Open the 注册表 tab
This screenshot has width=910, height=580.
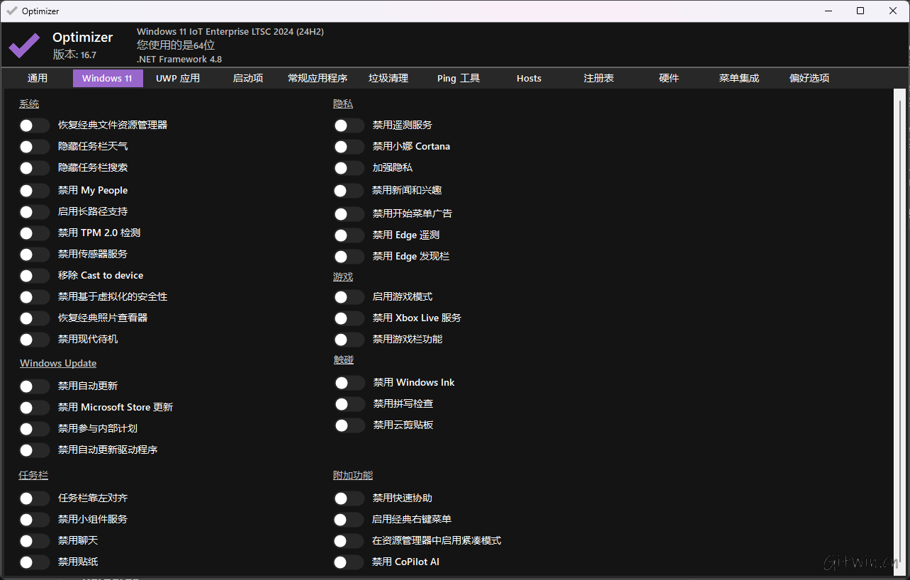click(598, 78)
